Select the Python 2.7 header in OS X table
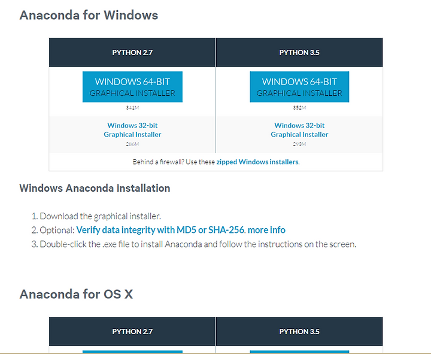431x354 pixels. click(x=132, y=331)
